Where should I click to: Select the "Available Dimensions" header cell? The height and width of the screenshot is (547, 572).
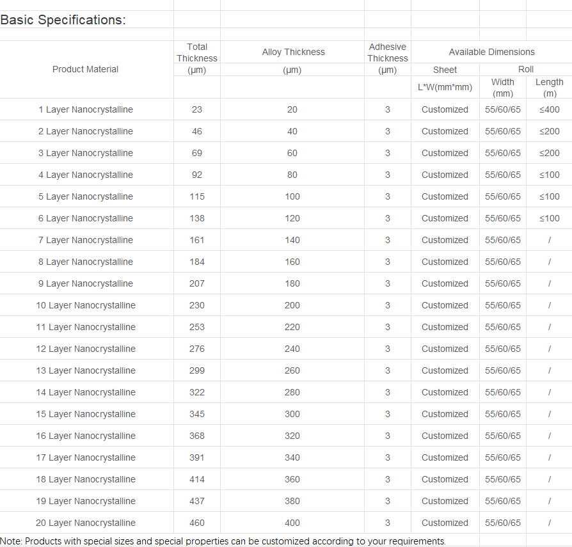pos(491,52)
